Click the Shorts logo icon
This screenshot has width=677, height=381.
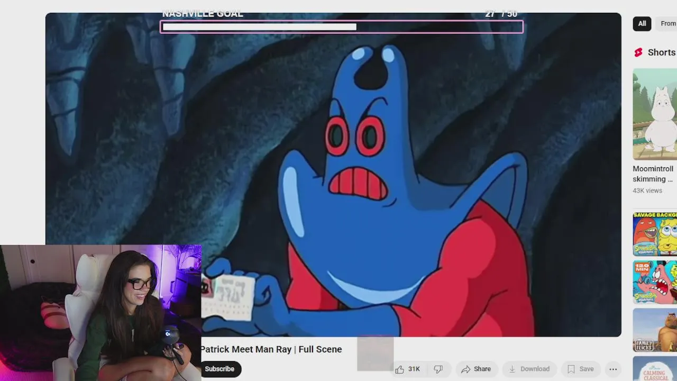click(x=638, y=52)
